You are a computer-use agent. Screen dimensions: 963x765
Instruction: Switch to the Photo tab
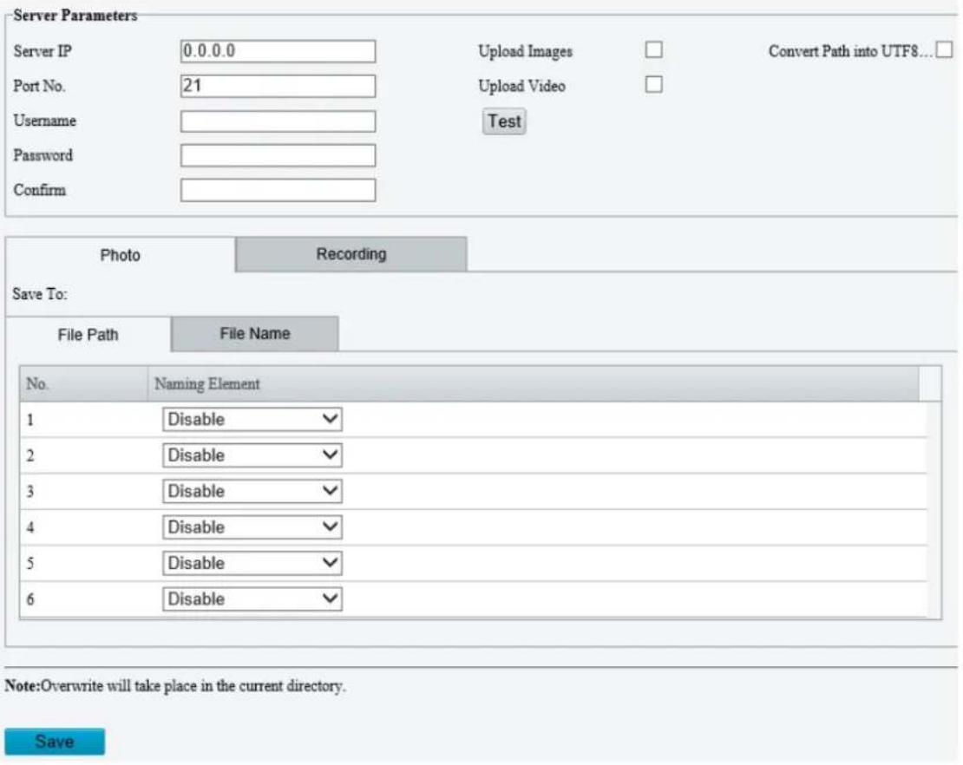coord(121,255)
